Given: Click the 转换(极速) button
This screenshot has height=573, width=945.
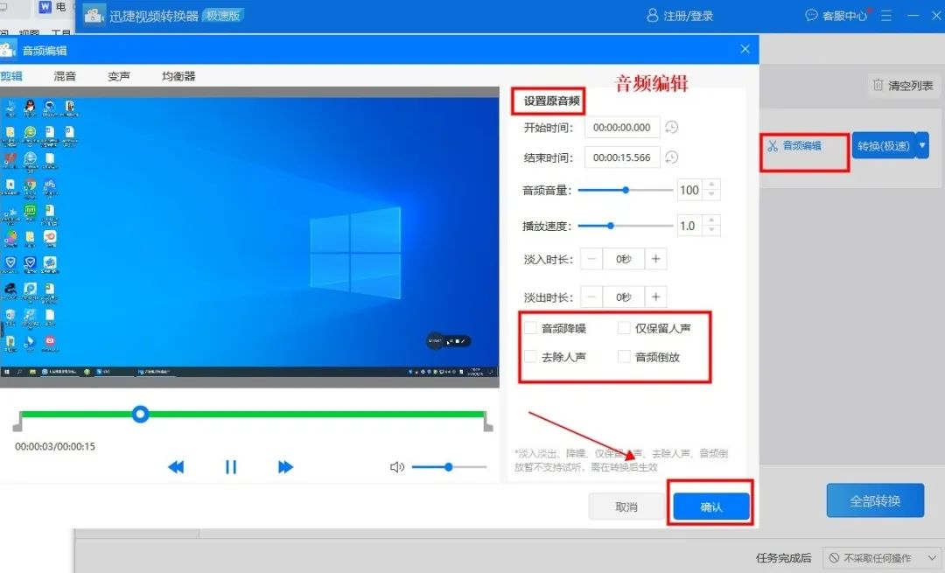Looking at the screenshot, I should point(884,145).
